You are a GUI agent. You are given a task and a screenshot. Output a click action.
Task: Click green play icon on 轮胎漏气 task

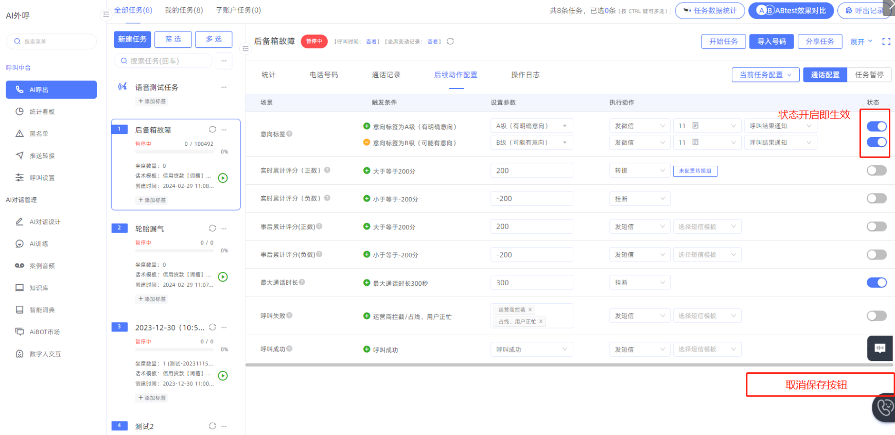pos(223,277)
